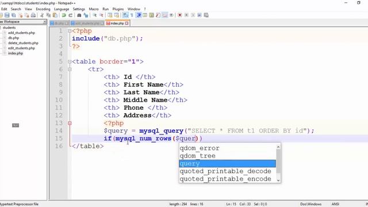Choose 'quoted_printable_encode' in autocomplete list
The width and height of the screenshot is (368, 207).
click(228, 179)
